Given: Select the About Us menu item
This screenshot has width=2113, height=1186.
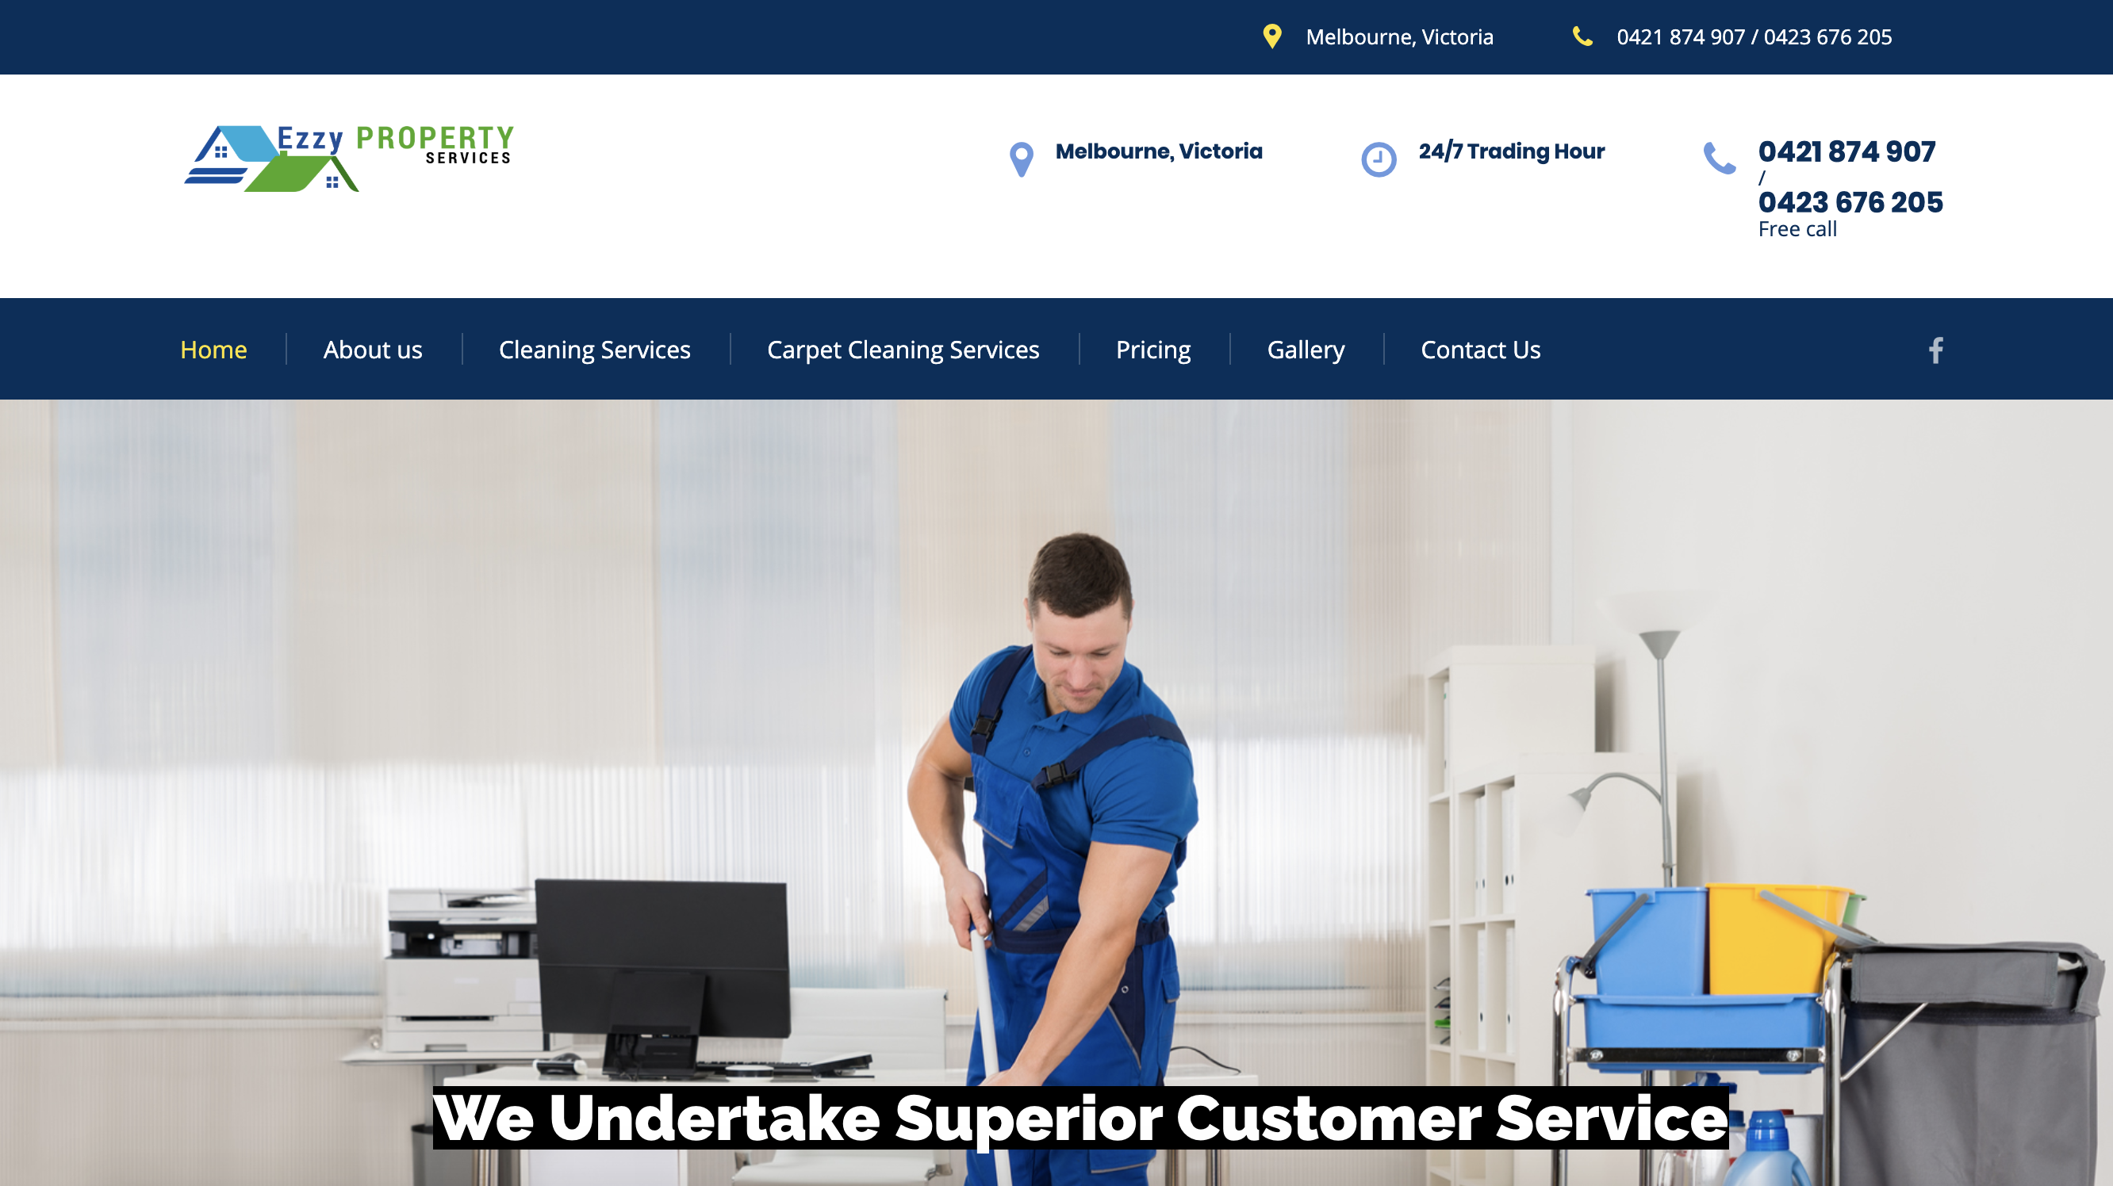Looking at the screenshot, I should (373, 348).
